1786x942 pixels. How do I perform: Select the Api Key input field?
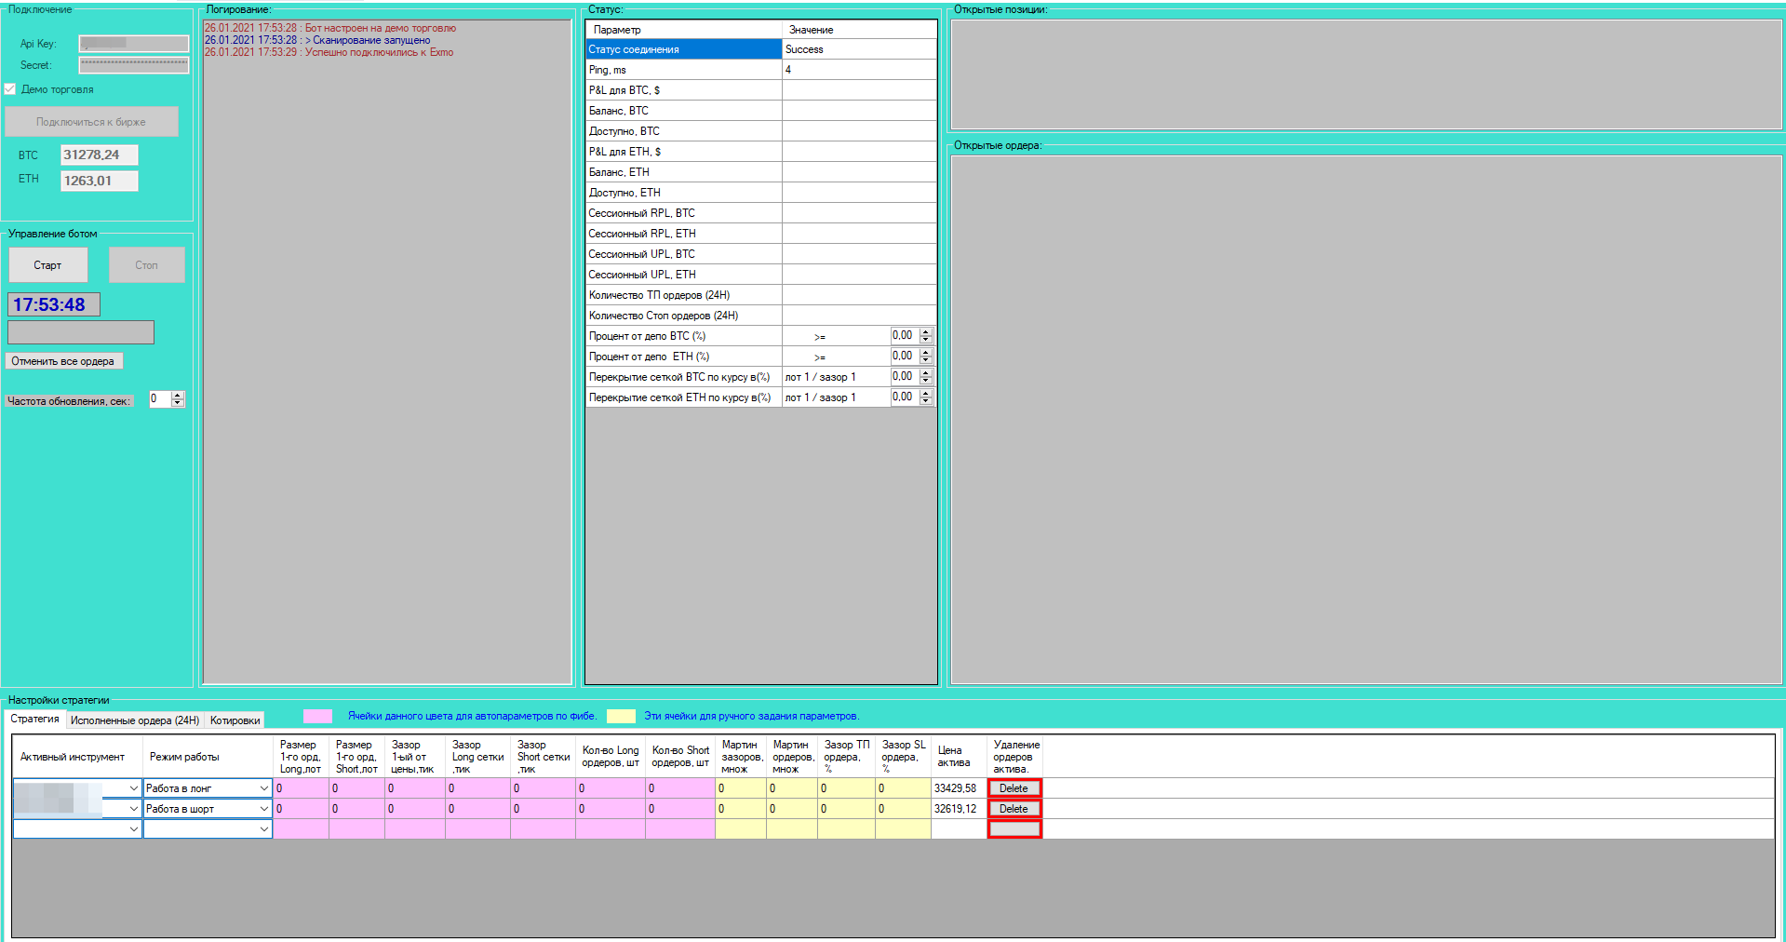pos(134,44)
